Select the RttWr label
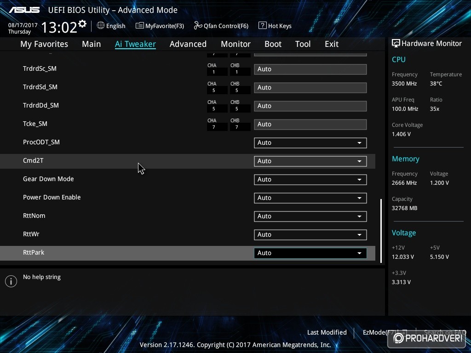Screen dimensions: 471x353 31,234
